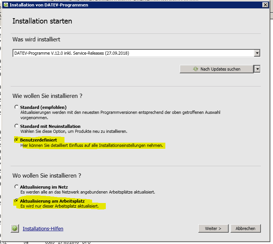The image size is (273, 244).
Task: Click the Weiter > button
Action: pos(213,228)
